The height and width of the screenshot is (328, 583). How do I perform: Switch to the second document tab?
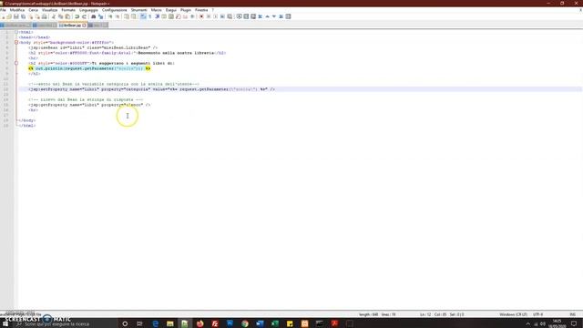[x=45, y=26]
